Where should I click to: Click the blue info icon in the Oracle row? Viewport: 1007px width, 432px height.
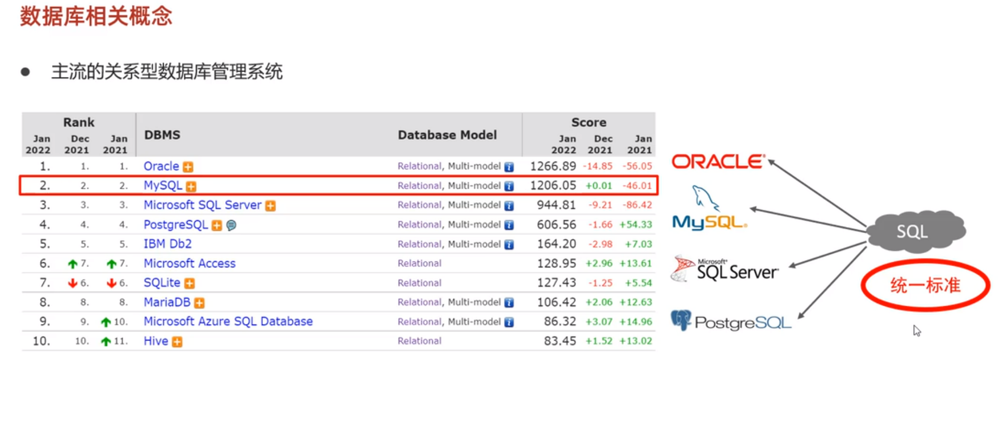pos(509,167)
